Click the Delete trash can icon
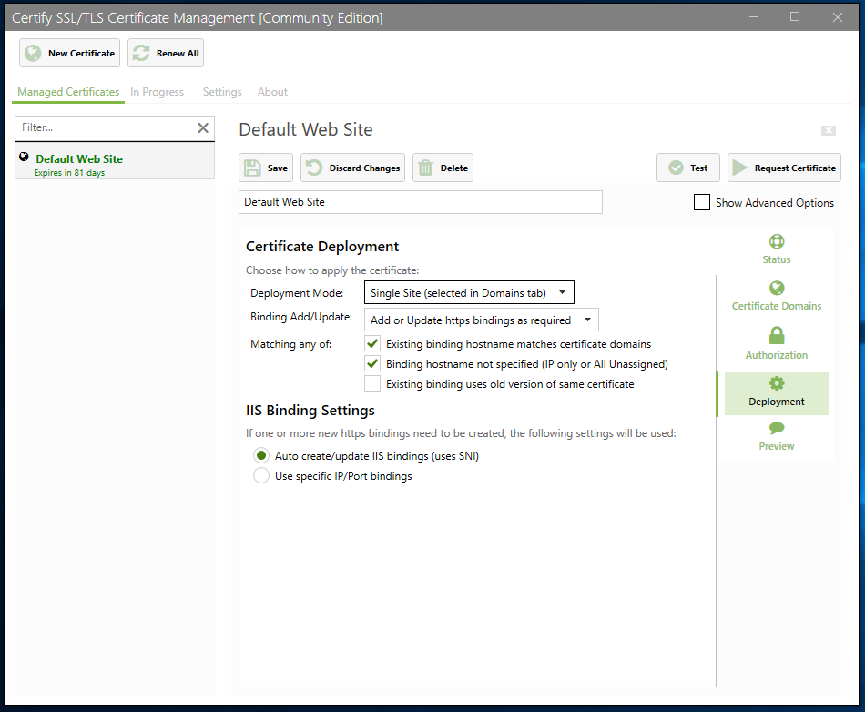 pos(425,168)
